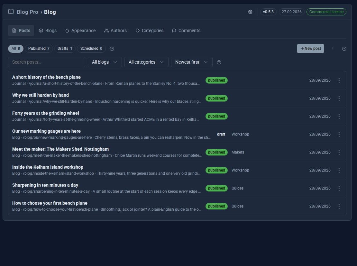Open post Meet the maker: The Makers Shed, Nottingham
The width and height of the screenshot is (357, 266).
[60, 149]
